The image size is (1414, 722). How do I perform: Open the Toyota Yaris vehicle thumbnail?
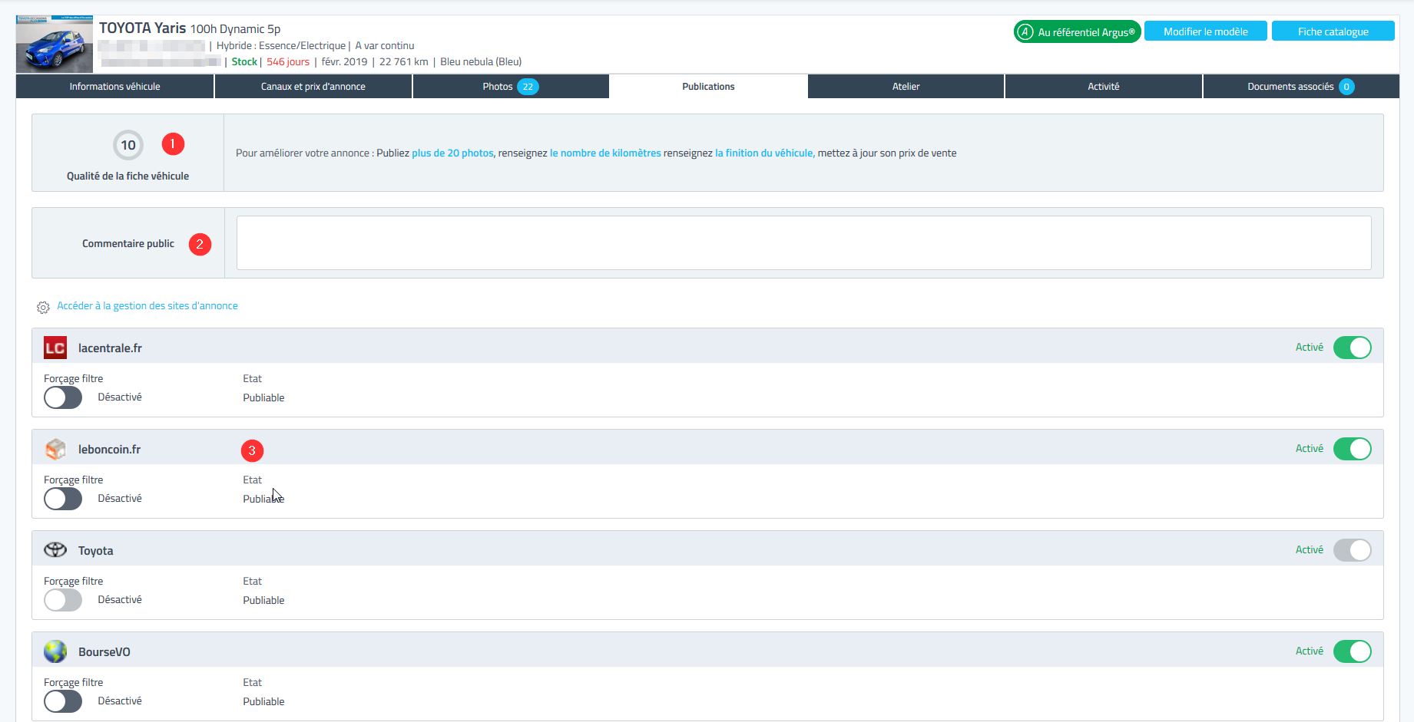55,44
